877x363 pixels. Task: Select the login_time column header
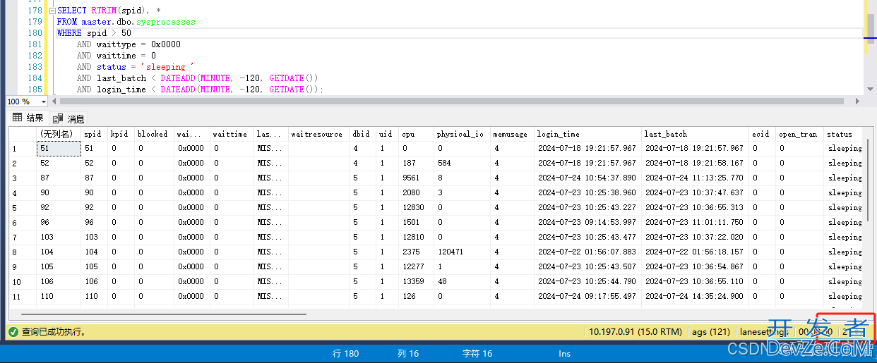pyautogui.click(x=587, y=134)
